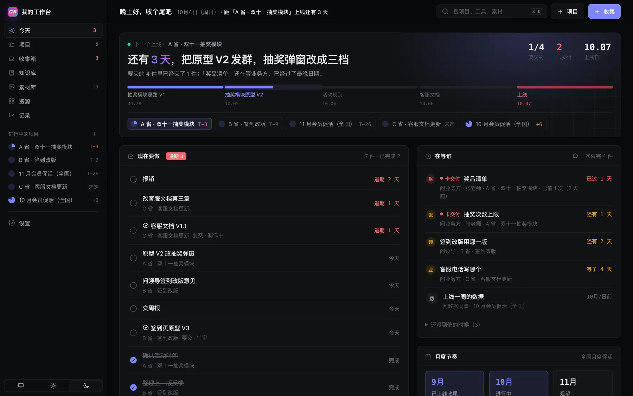Image resolution: width=633 pixels, height=396 pixels.
Task: Select 11 月会员促活 project chip
Action: pos(331,124)
